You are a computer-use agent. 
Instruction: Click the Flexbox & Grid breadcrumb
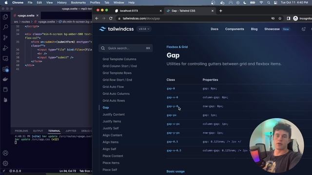click(x=177, y=47)
